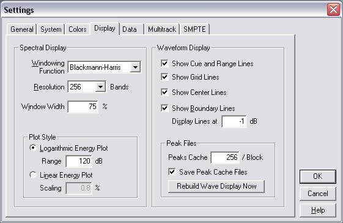
Task: Uncheck Show Grid Lines checkbox
Action: 164,77
